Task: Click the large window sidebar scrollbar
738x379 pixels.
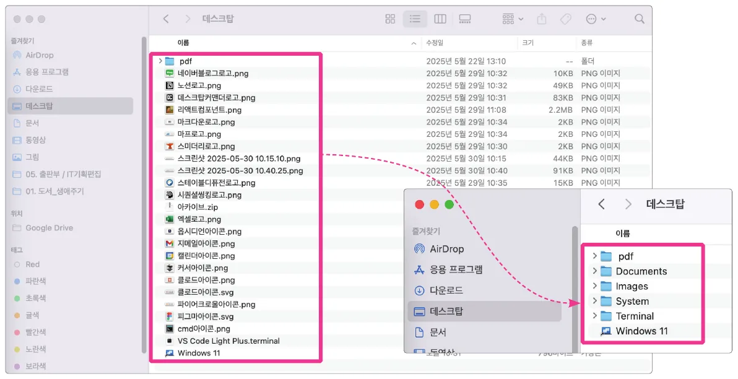Action: pyautogui.click(x=144, y=195)
